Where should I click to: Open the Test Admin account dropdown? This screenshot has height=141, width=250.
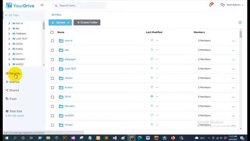click(x=232, y=5)
